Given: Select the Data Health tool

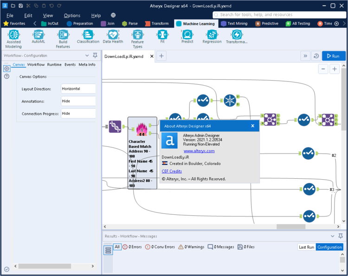Looking at the screenshot, I should click(x=113, y=37).
